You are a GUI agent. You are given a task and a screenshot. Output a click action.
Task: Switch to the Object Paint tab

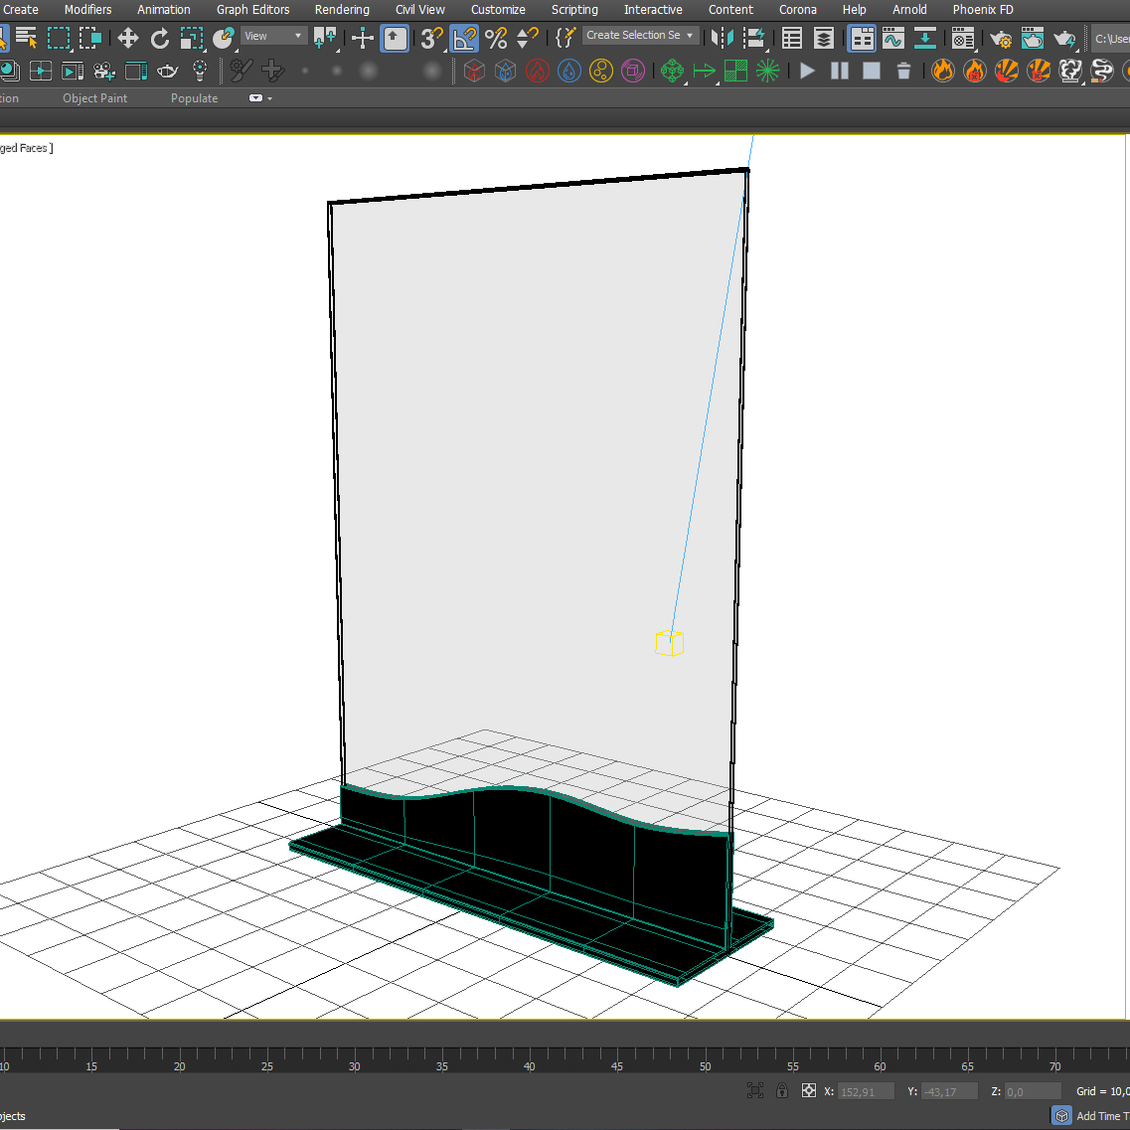pos(94,98)
